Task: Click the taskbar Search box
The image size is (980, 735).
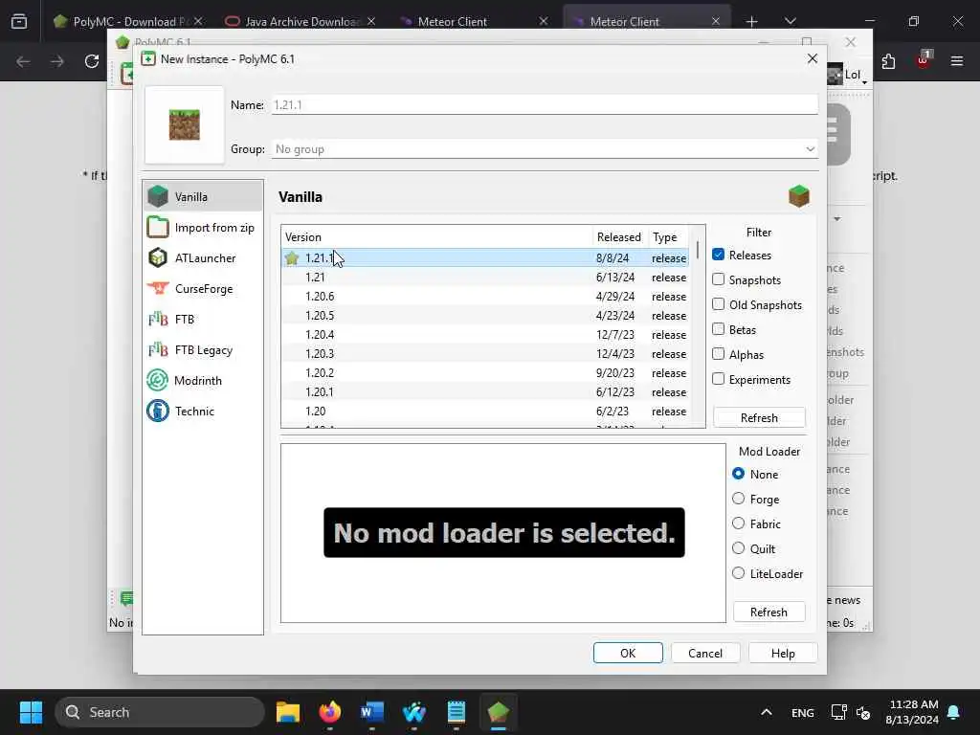Action: pyautogui.click(x=160, y=712)
